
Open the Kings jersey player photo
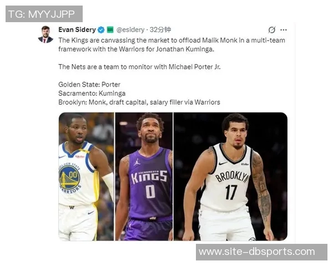coord(144,176)
